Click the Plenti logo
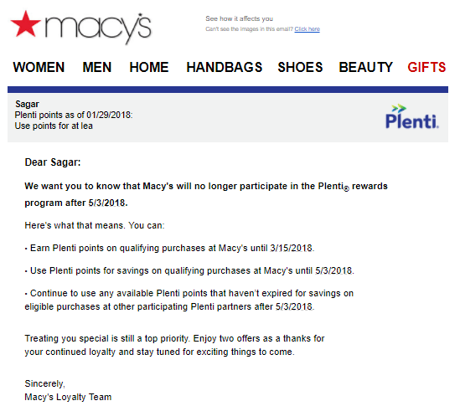The height and width of the screenshot is (406, 460). tap(412, 116)
